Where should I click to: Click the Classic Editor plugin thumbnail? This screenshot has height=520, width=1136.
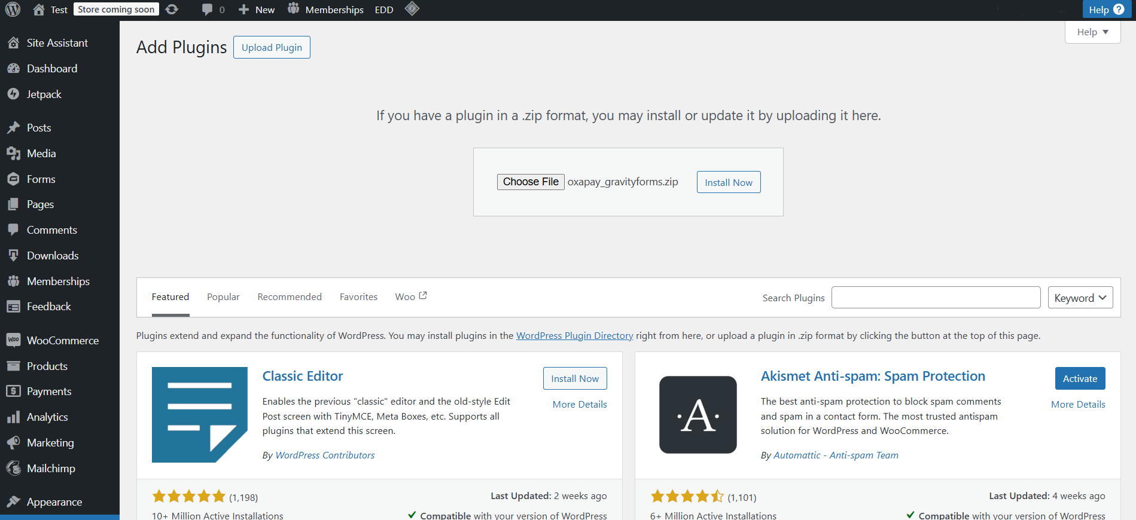pyautogui.click(x=199, y=414)
